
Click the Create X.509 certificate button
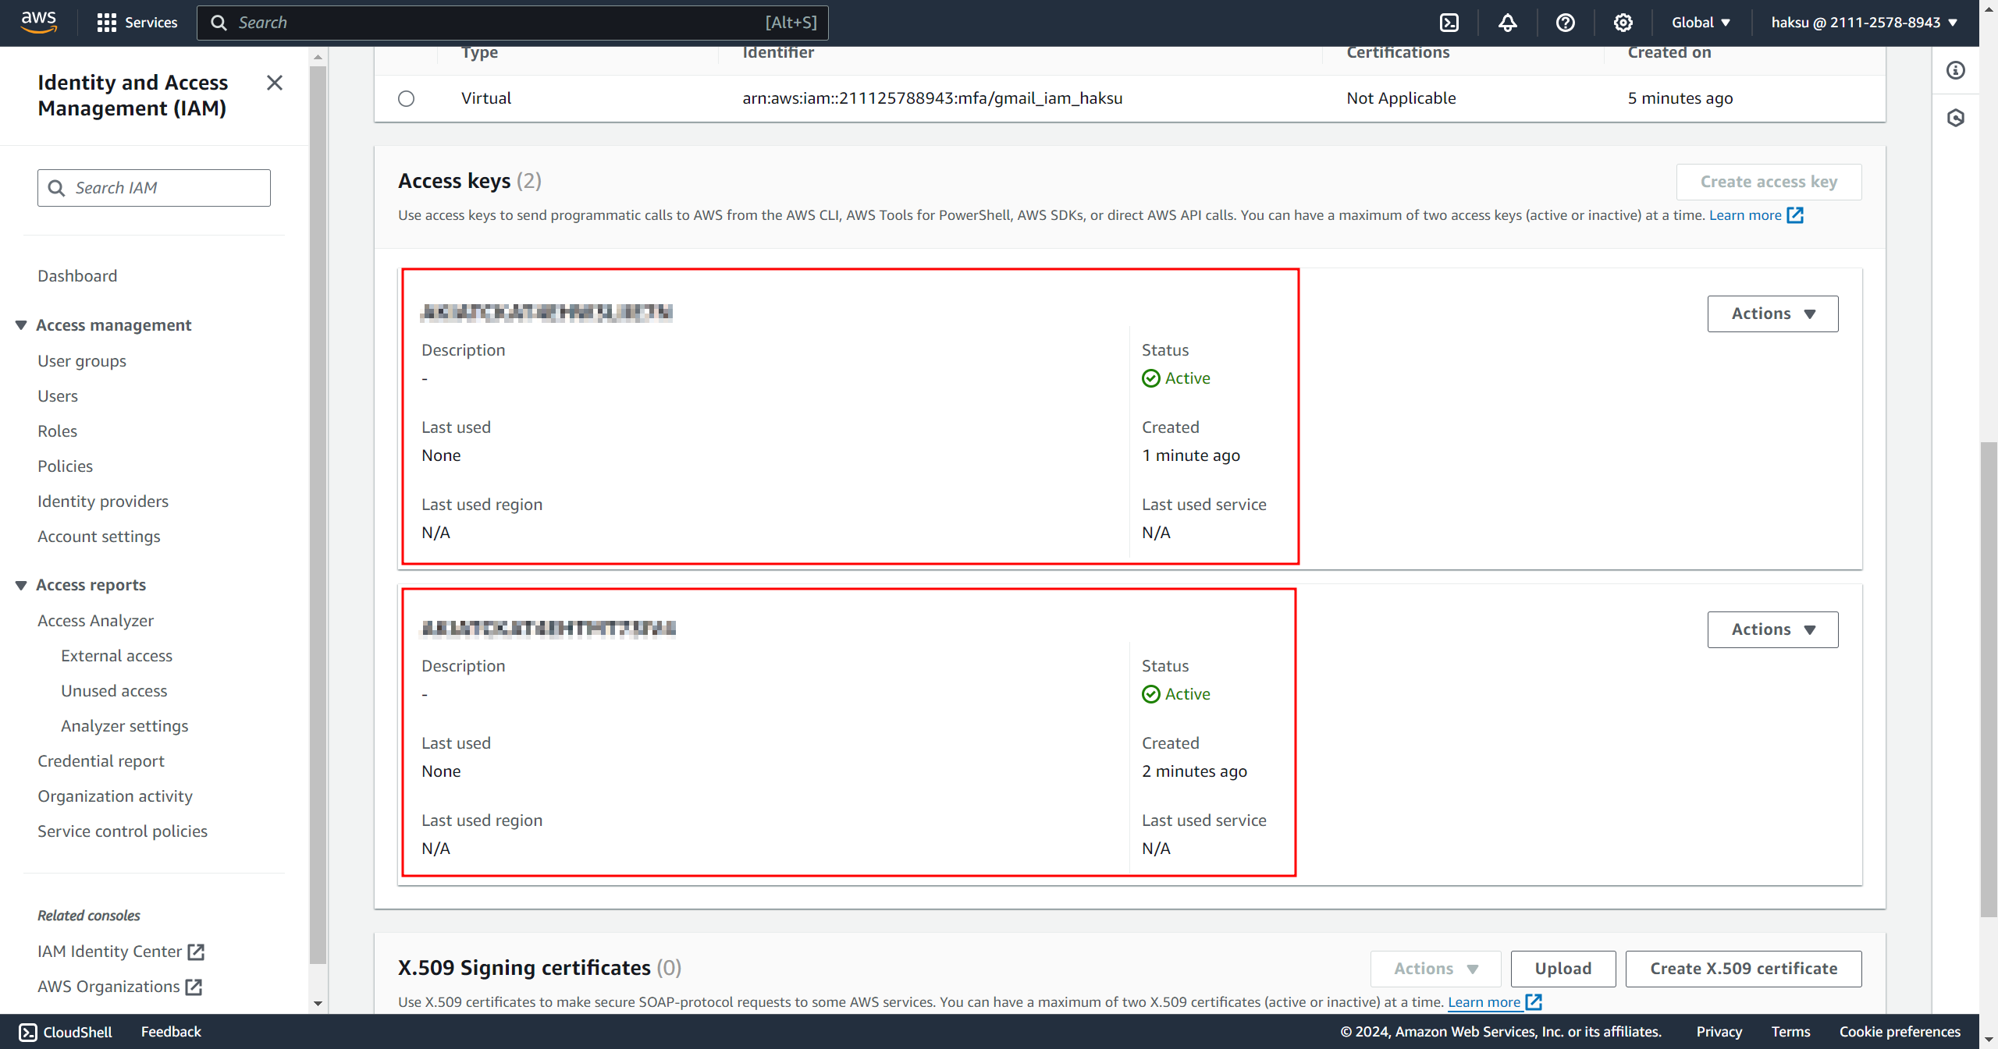pyautogui.click(x=1743, y=969)
